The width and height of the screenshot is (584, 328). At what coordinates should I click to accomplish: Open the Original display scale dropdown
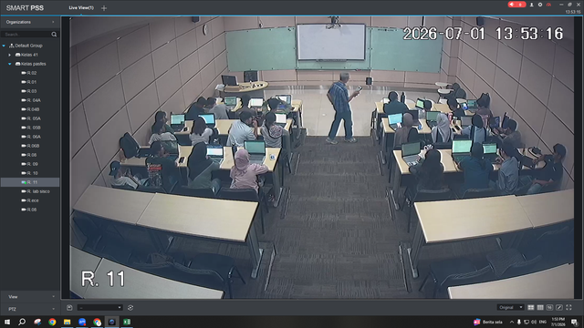(510, 308)
